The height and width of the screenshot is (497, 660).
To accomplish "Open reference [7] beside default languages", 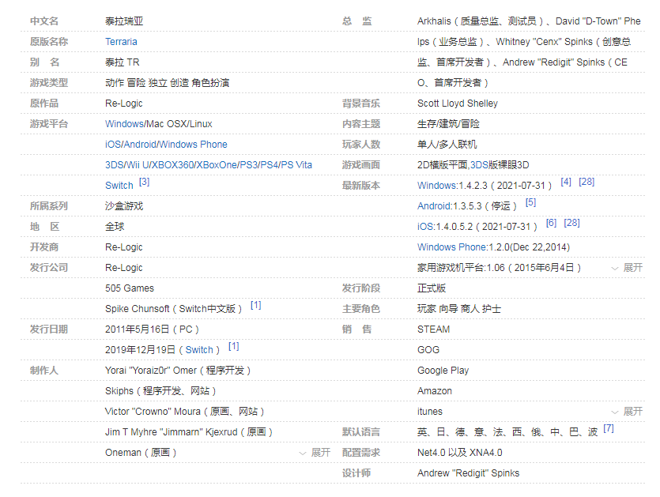I will click(x=608, y=428).
